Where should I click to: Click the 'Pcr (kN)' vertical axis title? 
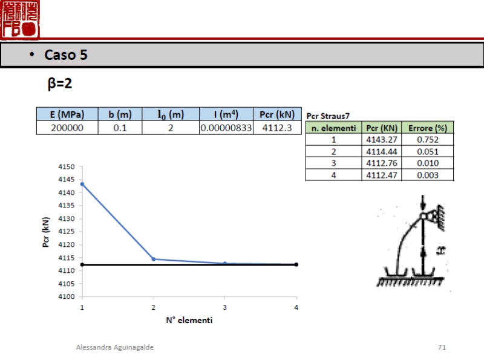point(47,232)
